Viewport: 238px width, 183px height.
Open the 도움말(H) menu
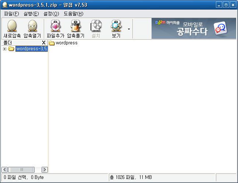[x=74, y=14]
